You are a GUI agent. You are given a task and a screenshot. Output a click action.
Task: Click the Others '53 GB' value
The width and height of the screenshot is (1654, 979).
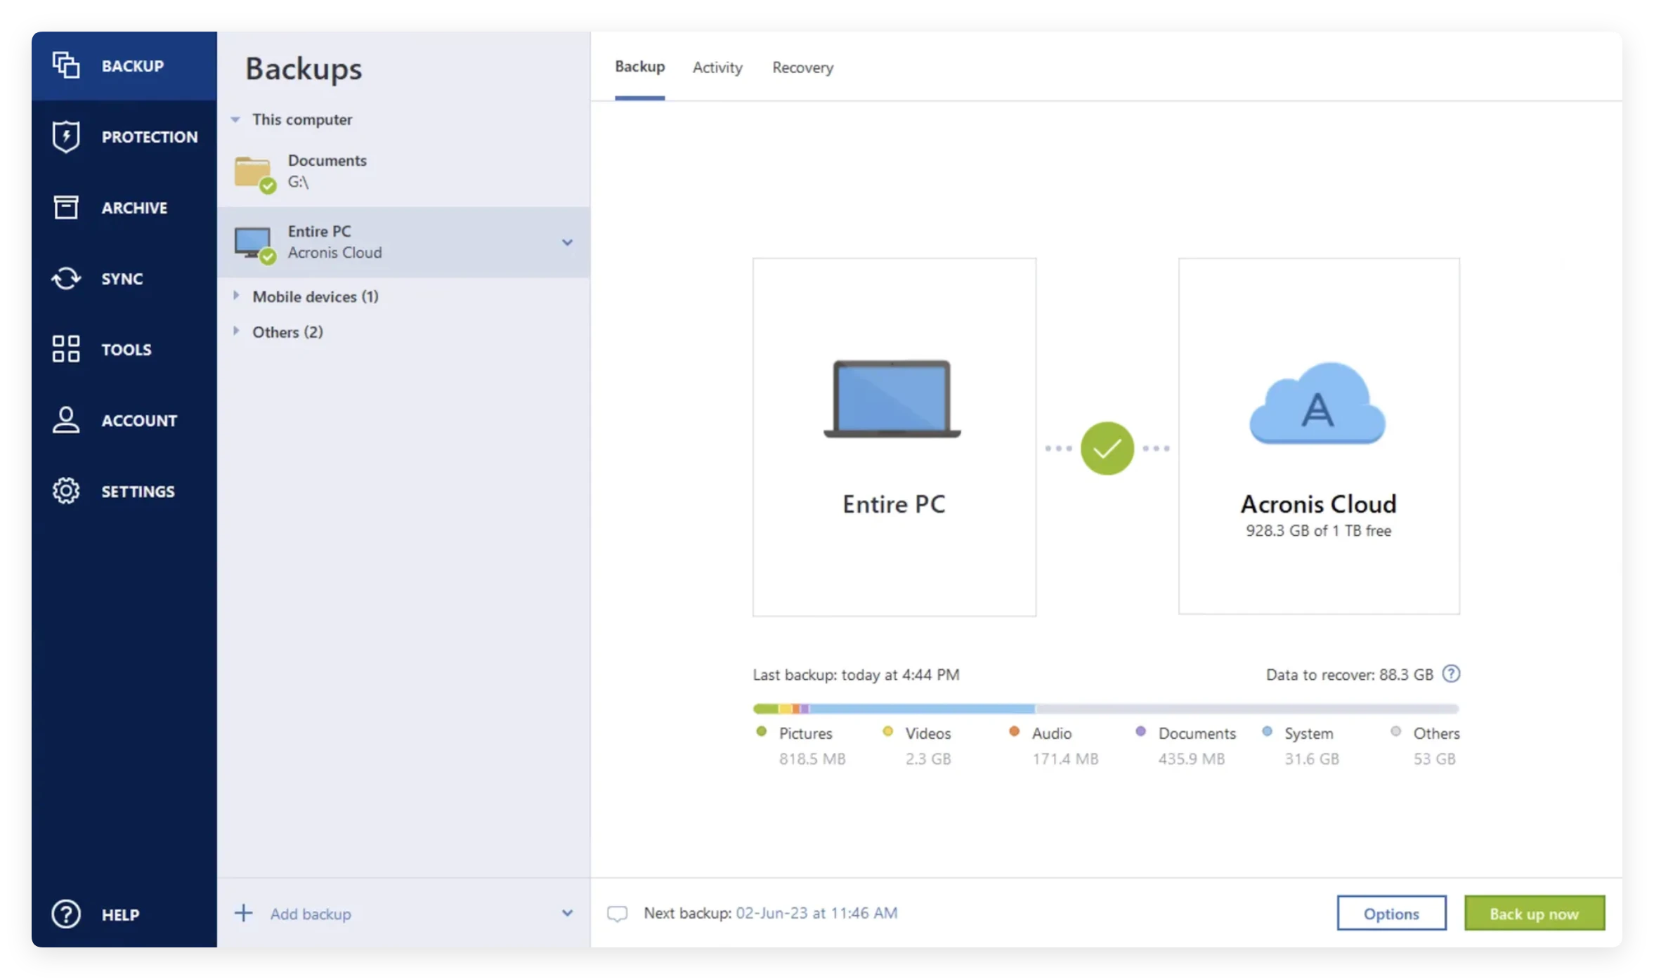tap(1434, 758)
